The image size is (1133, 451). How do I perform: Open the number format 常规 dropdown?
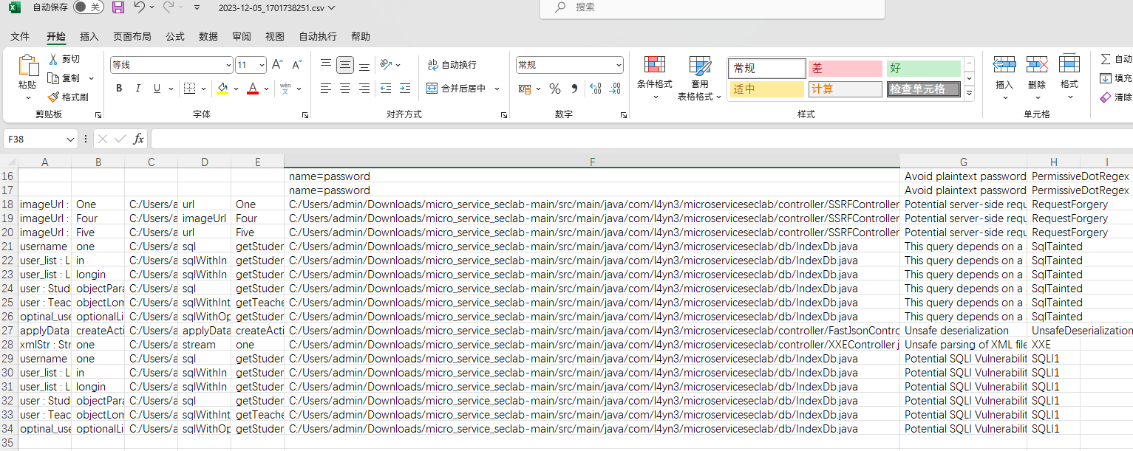(x=618, y=65)
